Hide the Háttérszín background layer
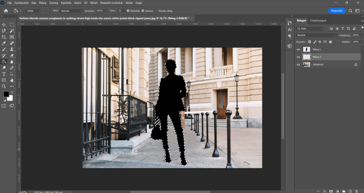This screenshot has height=193, width=364. (x=298, y=64)
